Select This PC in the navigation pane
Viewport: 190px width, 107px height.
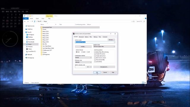(x=29, y=32)
